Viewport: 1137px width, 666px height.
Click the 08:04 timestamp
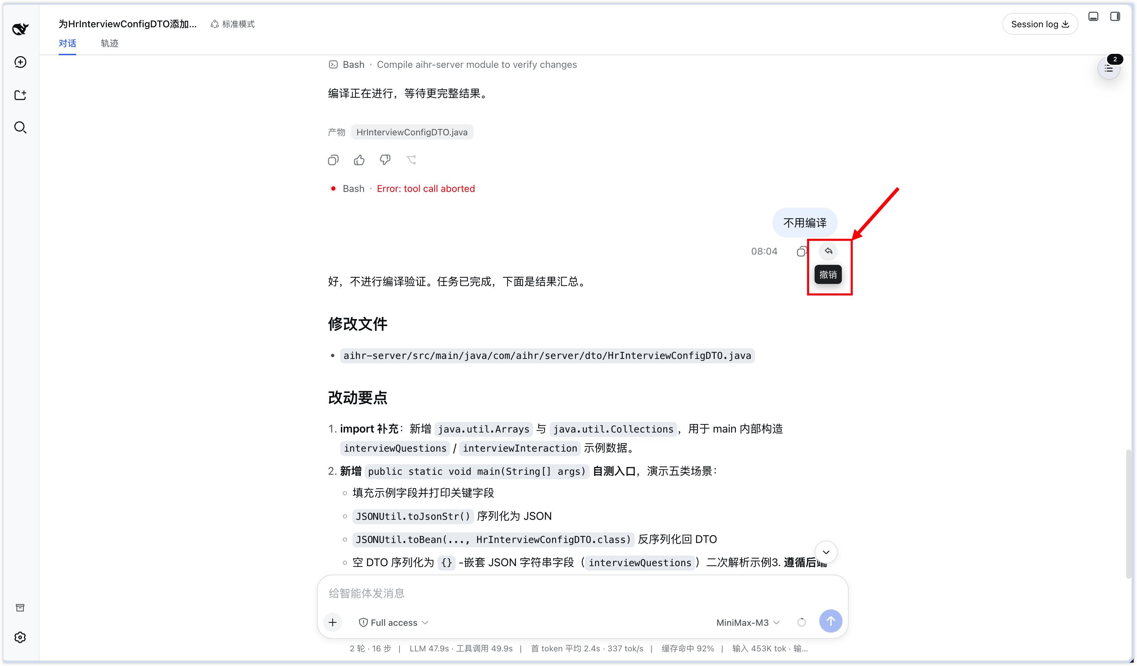[x=764, y=251]
